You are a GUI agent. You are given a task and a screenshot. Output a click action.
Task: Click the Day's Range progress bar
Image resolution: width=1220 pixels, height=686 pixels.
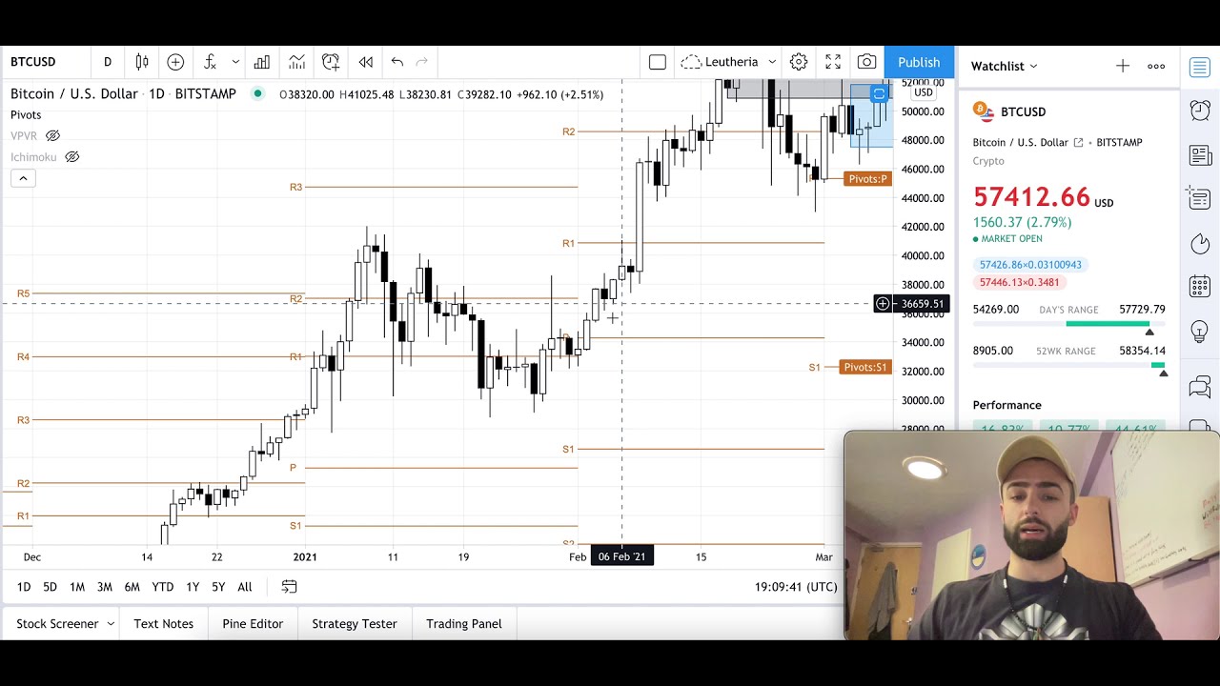(x=1068, y=324)
